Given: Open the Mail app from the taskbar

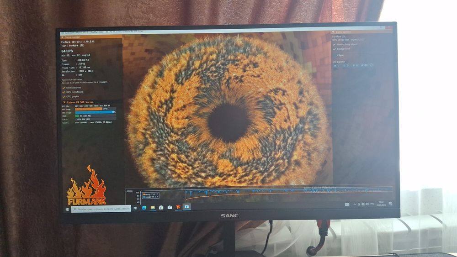Looking at the screenshot, I should click(x=170, y=207).
